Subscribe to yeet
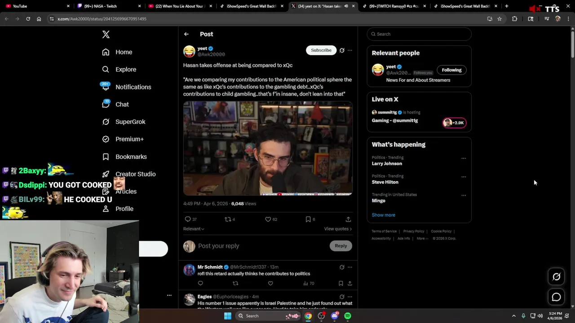This screenshot has height=323, width=575. (321, 50)
